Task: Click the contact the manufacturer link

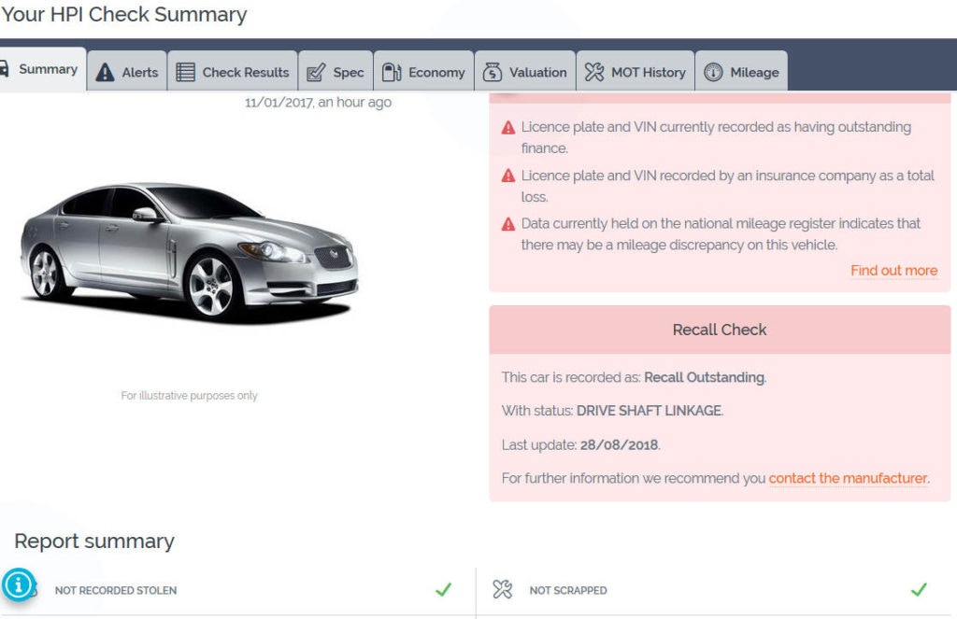Action: [x=849, y=478]
